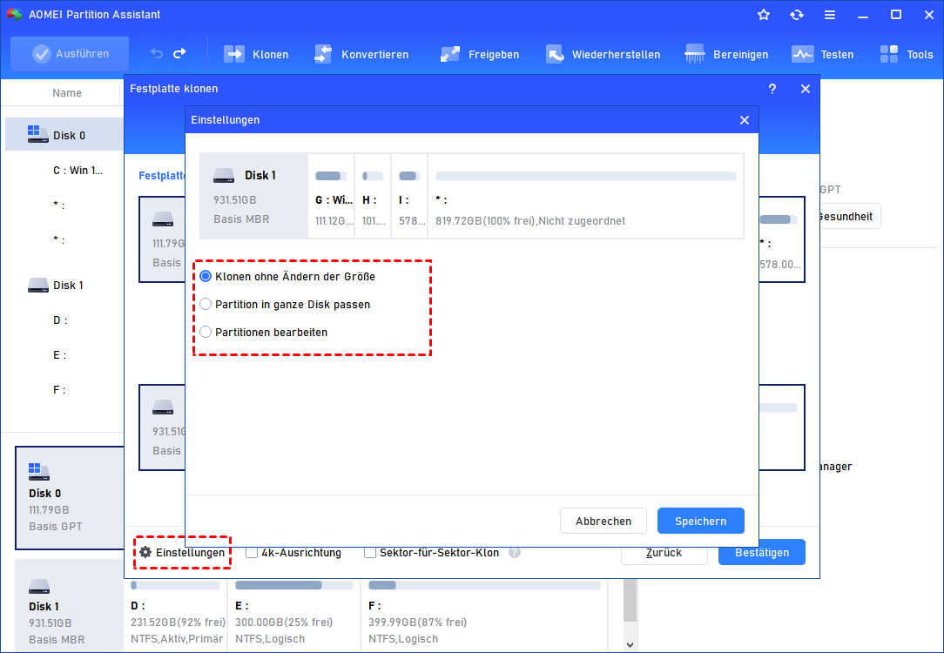Screen dimensions: 944x653
Task: Open the Wiederherstellen tool
Action: coord(556,54)
